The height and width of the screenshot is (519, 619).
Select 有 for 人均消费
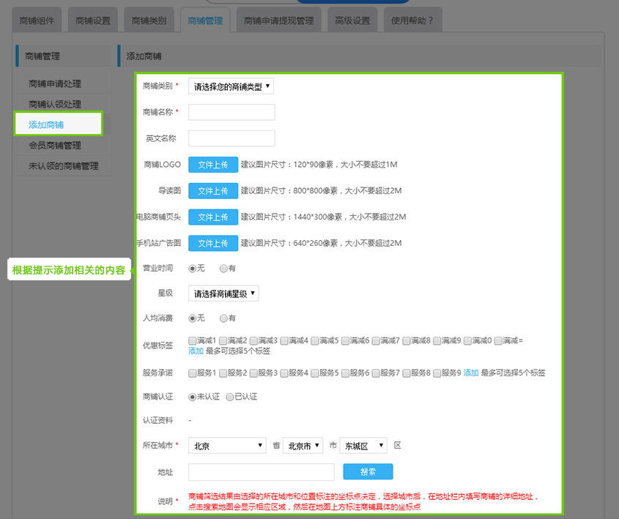pyautogui.click(x=224, y=318)
